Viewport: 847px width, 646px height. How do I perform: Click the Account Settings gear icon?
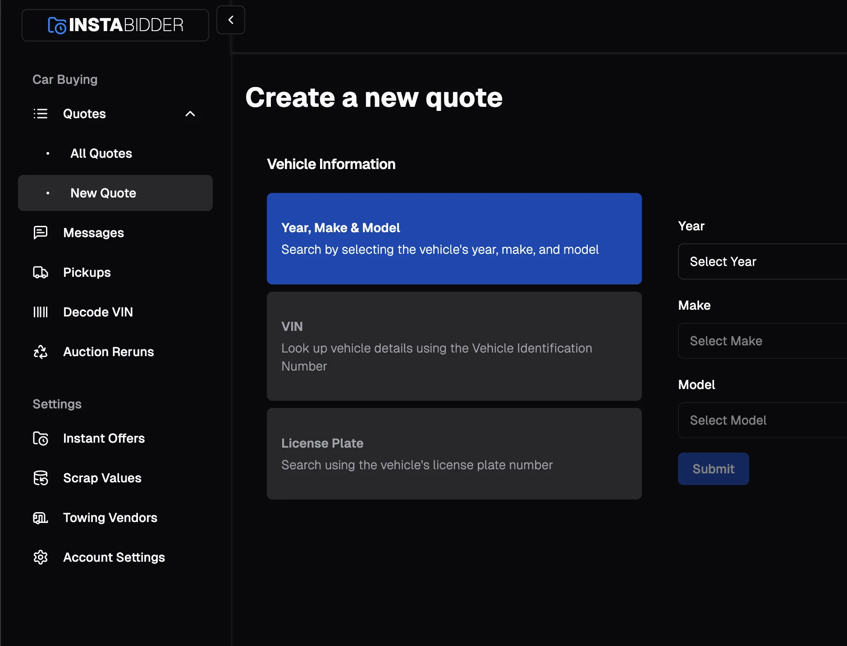[x=41, y=557]
